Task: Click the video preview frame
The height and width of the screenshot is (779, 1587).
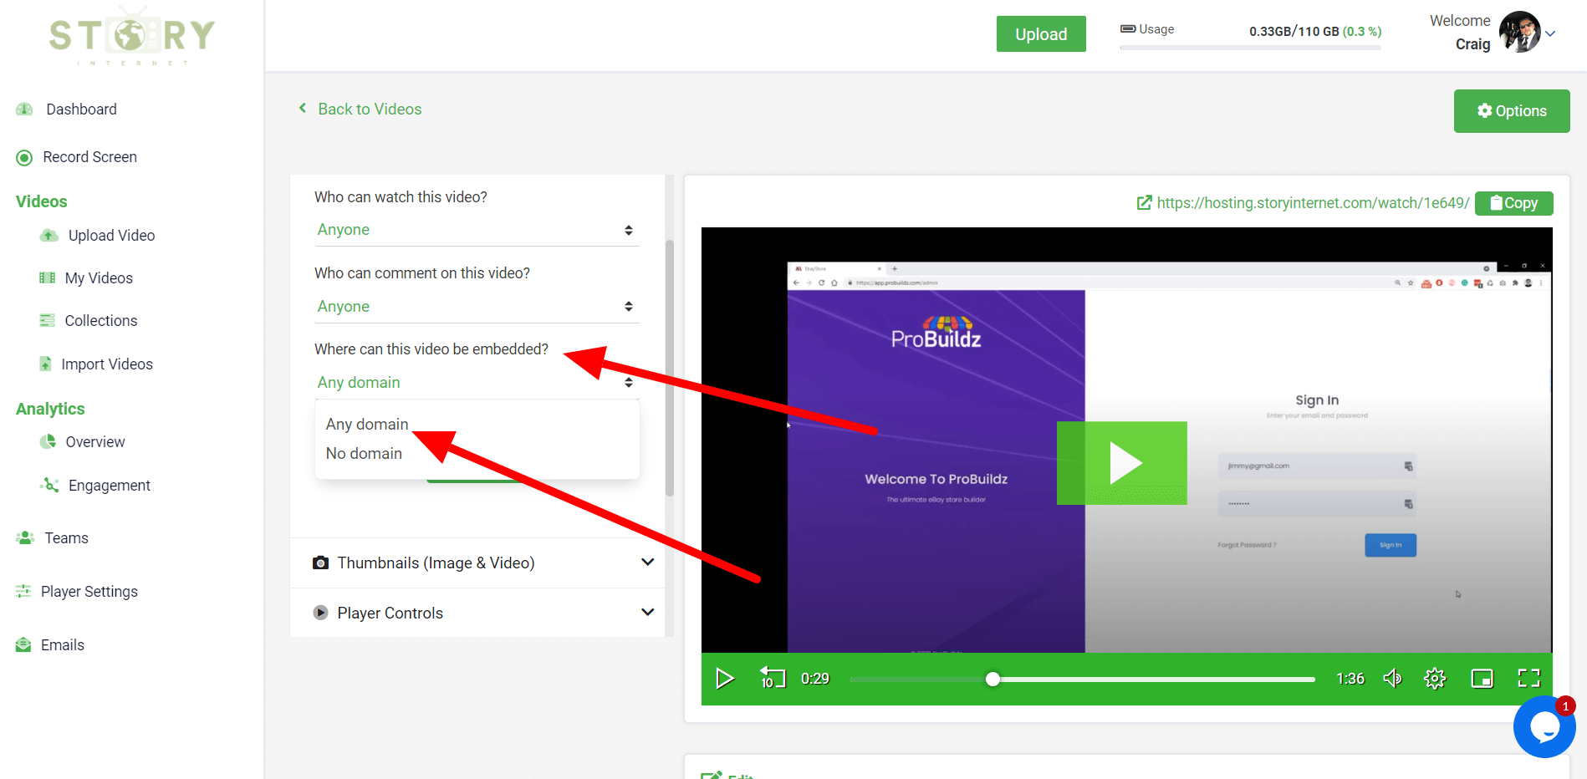Action: 1126,440
